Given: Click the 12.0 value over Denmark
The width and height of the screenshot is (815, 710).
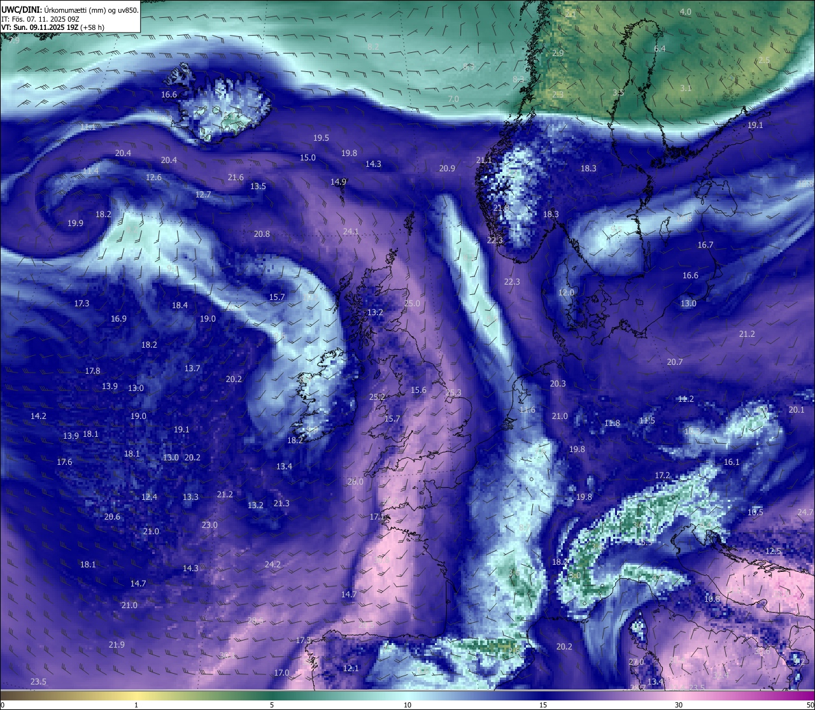Looking at the screenshot, I should click(x=566, y=292).
